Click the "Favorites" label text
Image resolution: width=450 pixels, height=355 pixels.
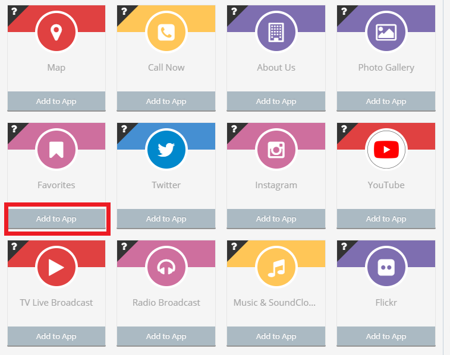pos(56,185)
